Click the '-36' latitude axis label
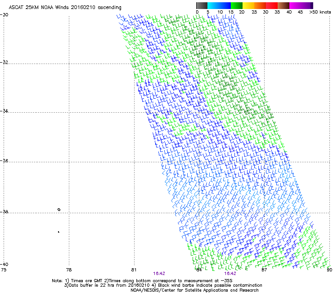The width and height of the screenshot is (333, 293). coord(4,160)
